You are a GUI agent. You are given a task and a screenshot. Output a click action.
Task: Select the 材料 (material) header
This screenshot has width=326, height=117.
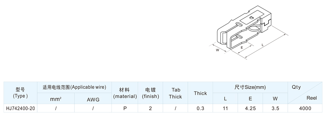[x=125, y=93]
